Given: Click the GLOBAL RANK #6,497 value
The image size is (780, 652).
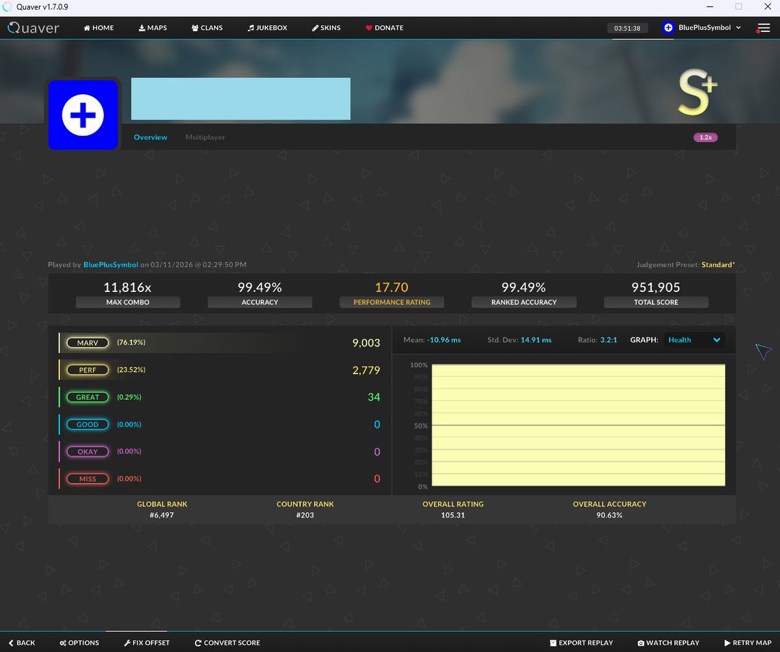Looking at the screenshot, I should (x=162, y=515).
